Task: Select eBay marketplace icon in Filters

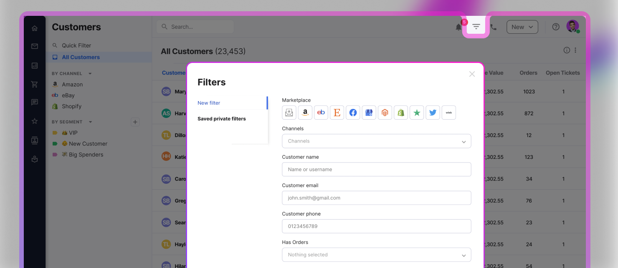Action: pos(321,113)
